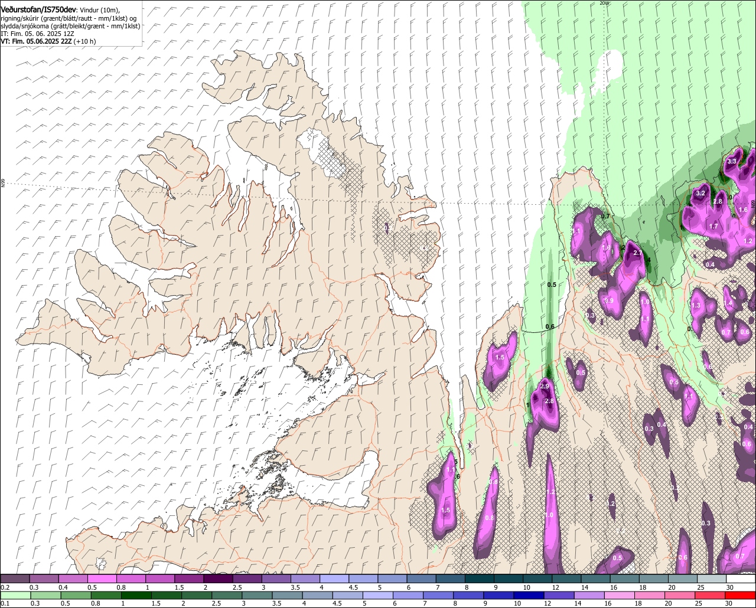Select snow scale swatch between 0.5 and 0.8
Viewport: 756px width, 608px height.
[x=102, y=578]
